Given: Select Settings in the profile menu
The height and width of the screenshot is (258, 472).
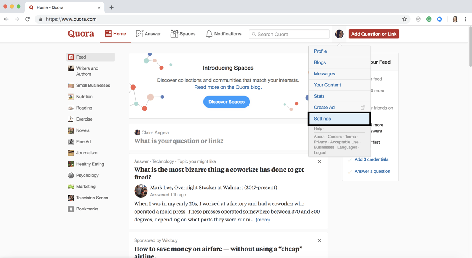Looking at the screenshot, I should pyautogui.click(x=323, y=119).
